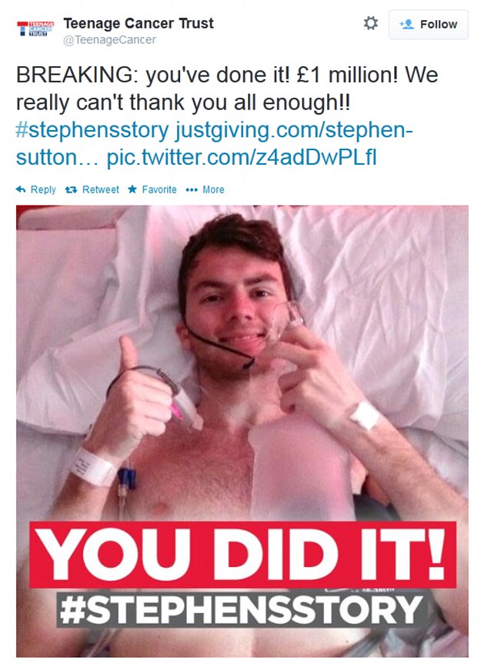The width and height of the screenshot is (488, 664).
Task: Click the Retweet arrows icon
Action: [71, 189]
